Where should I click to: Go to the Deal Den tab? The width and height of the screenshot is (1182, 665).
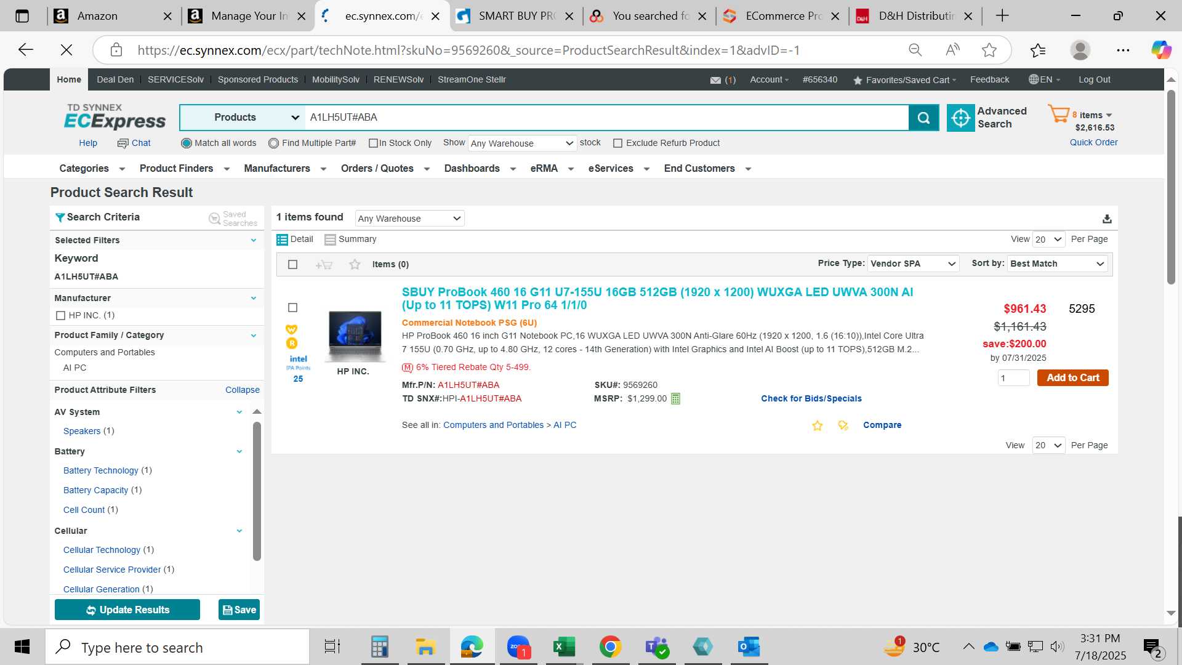click(x=115, y=79)
